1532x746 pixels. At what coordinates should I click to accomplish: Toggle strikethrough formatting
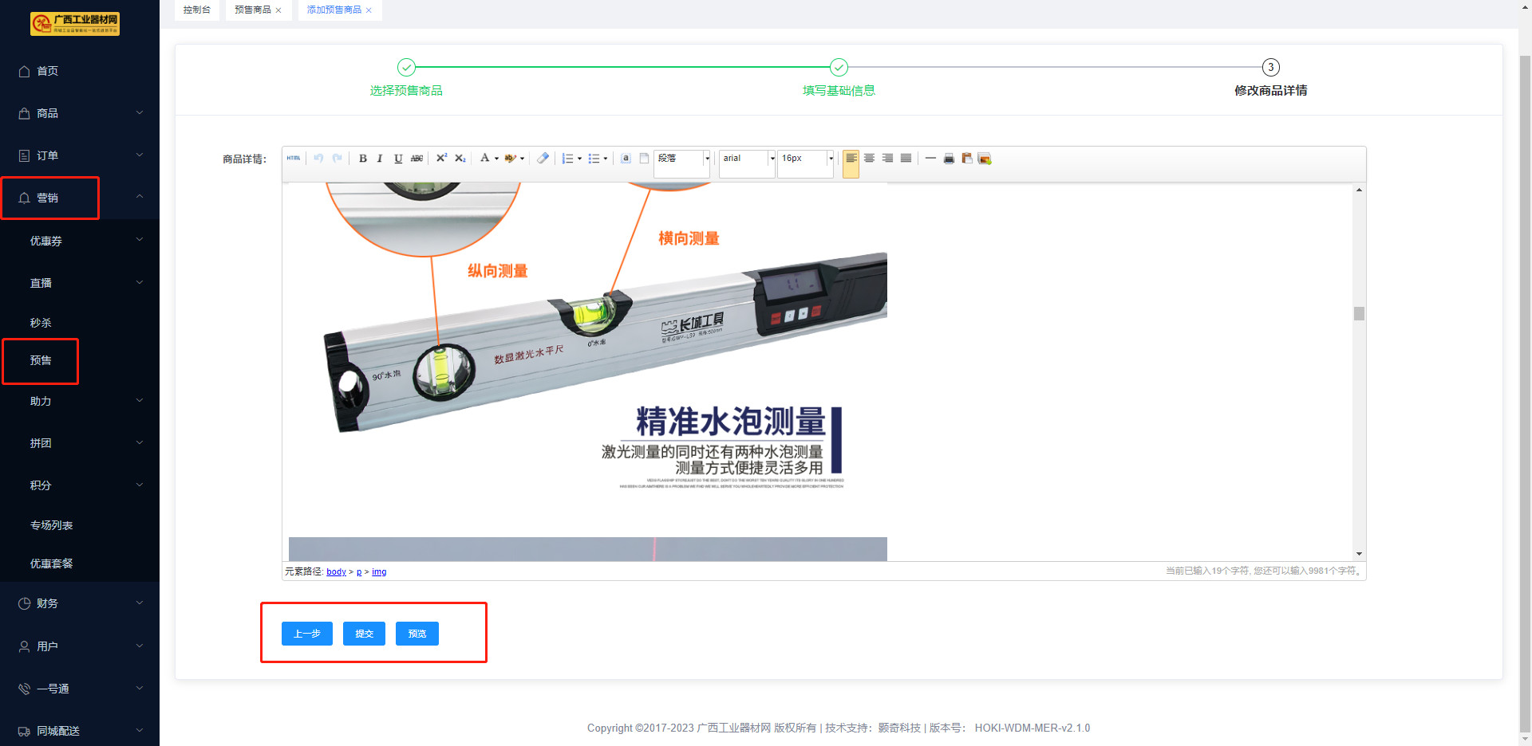click(x=417, y=159)
